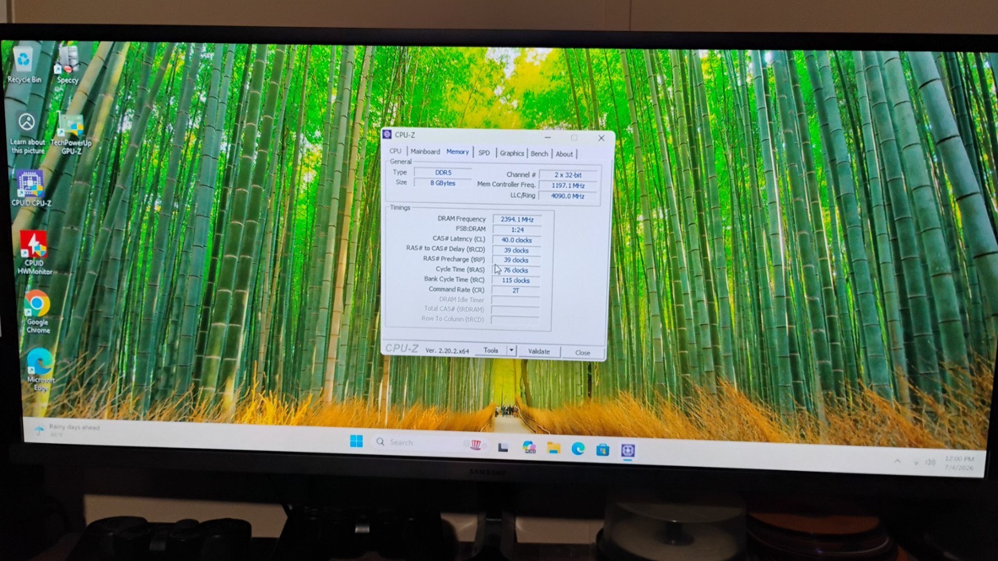This screenshot has width=998, height=561.
Task: Click the DDR5 memory type value
Action: pos(443,173)
